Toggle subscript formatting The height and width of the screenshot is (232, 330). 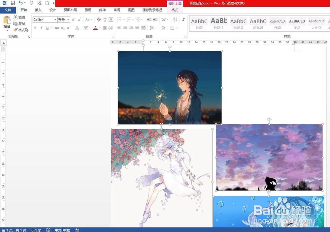tap(63, 28)
